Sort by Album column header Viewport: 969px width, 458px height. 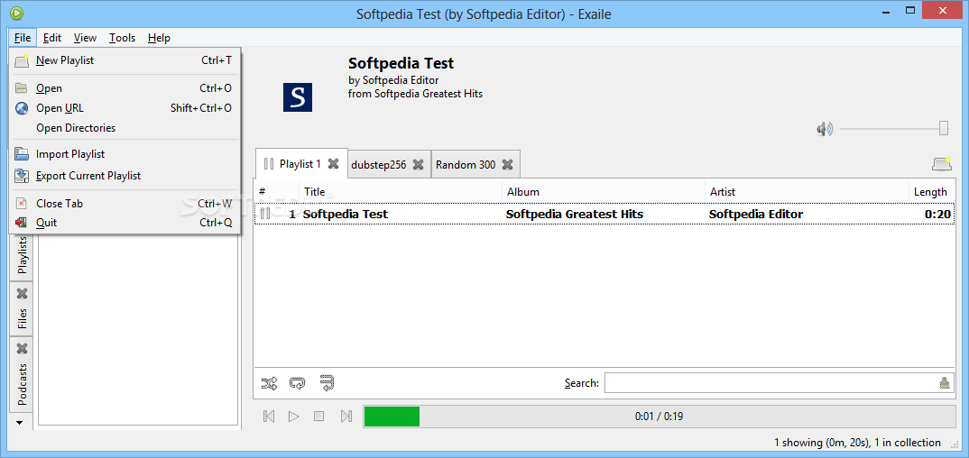(x=604, y=192)
